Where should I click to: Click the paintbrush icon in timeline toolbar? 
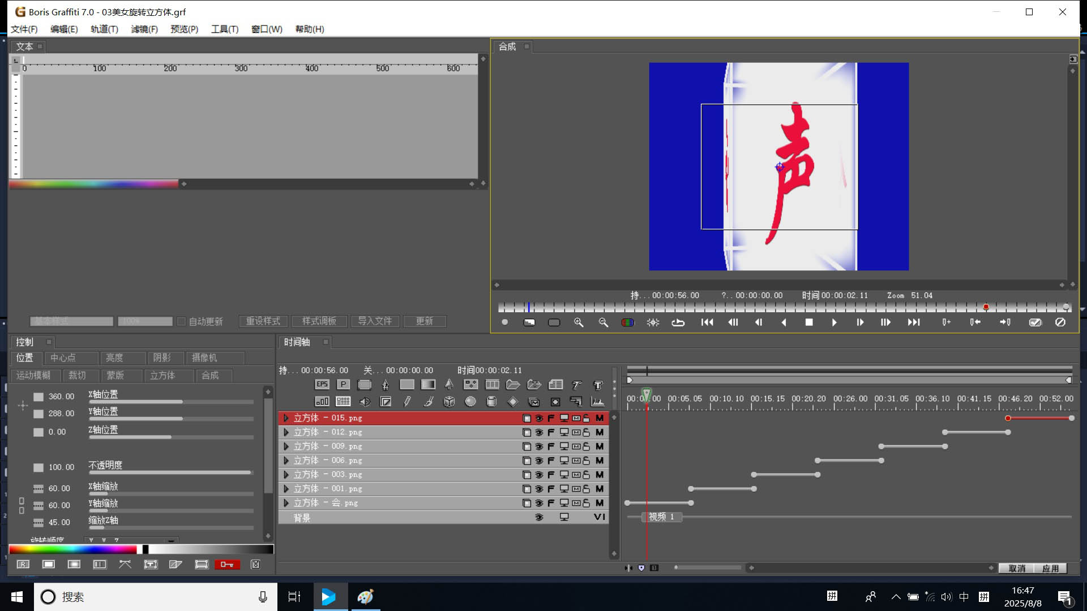click(428, 402)
